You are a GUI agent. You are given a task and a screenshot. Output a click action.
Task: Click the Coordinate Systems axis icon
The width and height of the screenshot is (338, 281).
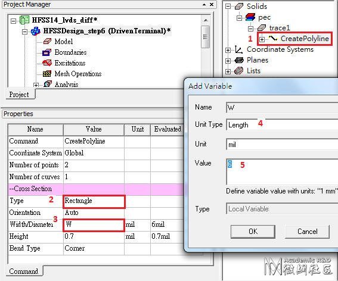coord(238,49)
